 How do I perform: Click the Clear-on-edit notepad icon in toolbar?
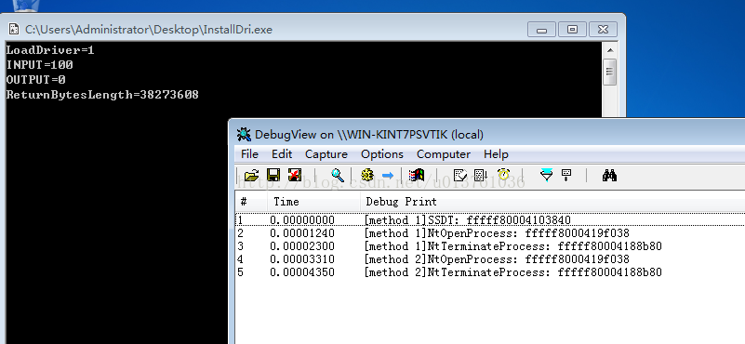pos(459,176)
